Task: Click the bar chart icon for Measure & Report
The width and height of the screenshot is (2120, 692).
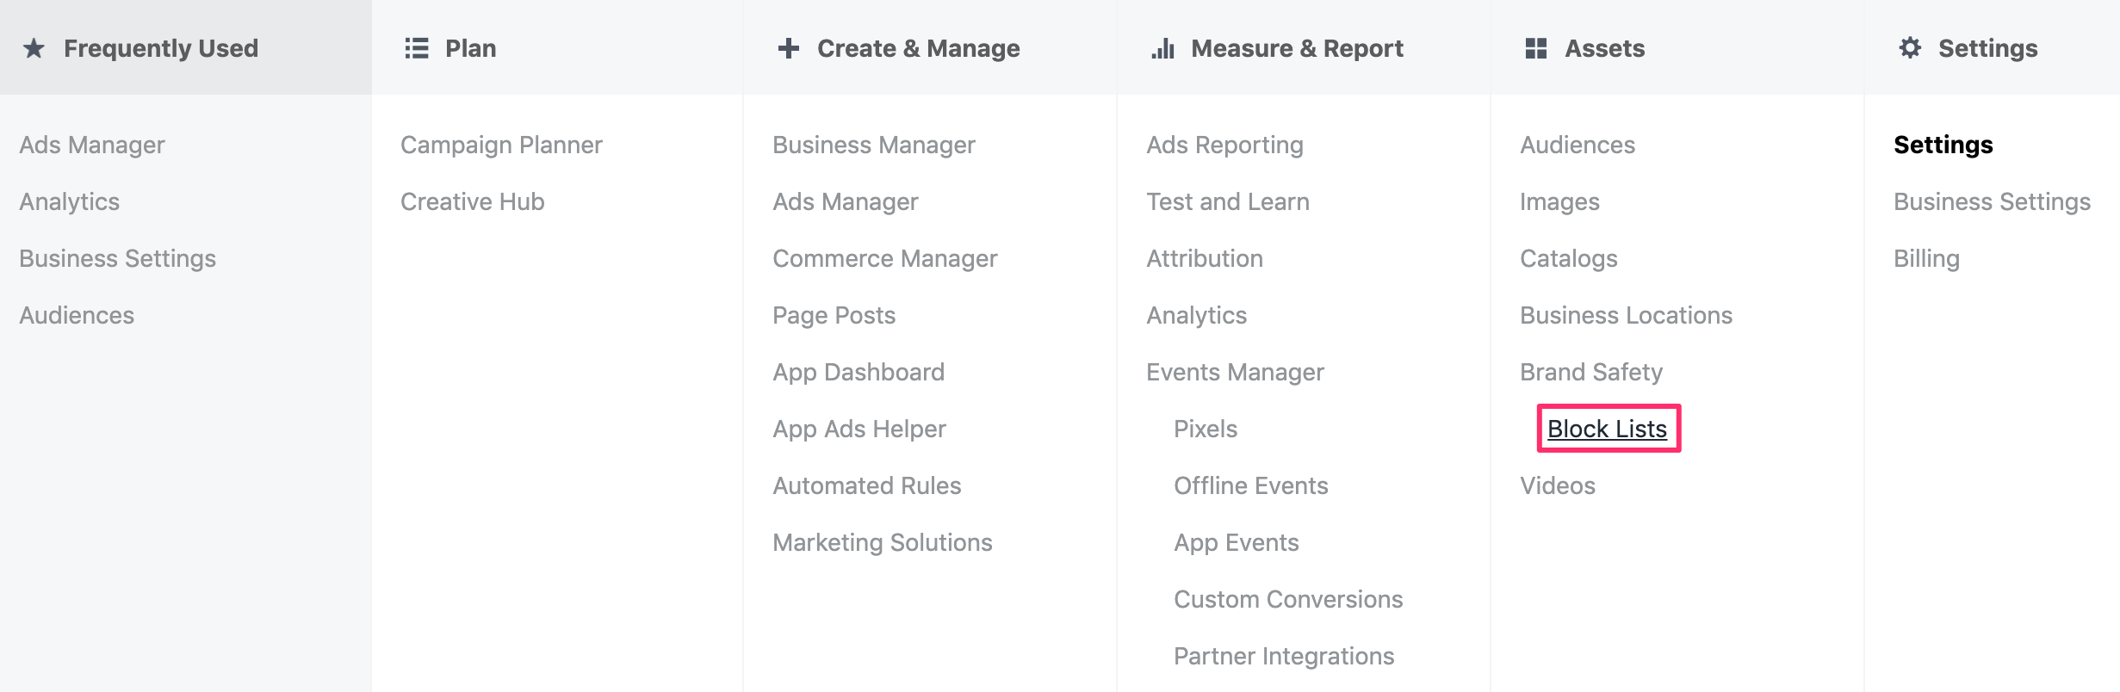Action: pyautogui.click(x=1162, y=48)
